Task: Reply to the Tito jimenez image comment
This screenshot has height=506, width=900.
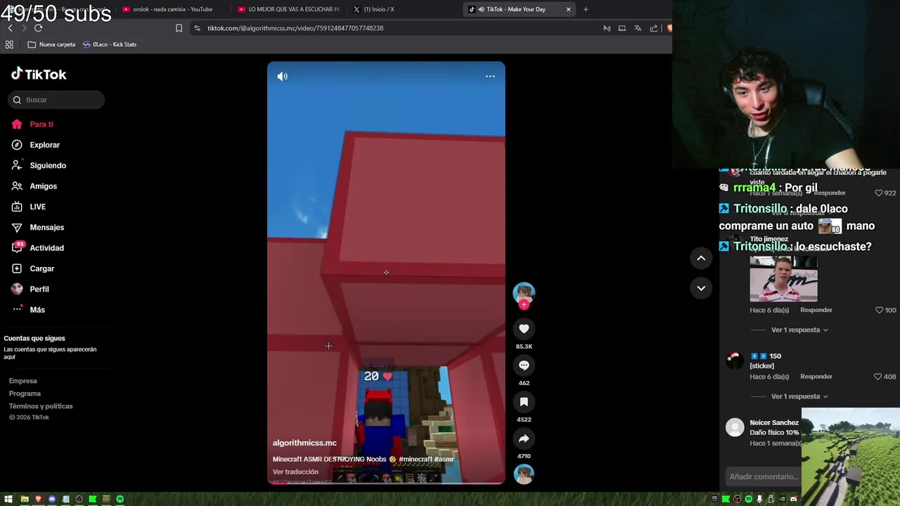Action: [816, 310]
